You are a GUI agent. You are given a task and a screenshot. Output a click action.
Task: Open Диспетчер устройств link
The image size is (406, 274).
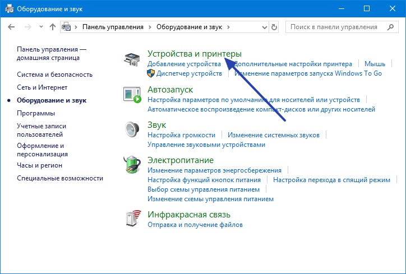189,73
